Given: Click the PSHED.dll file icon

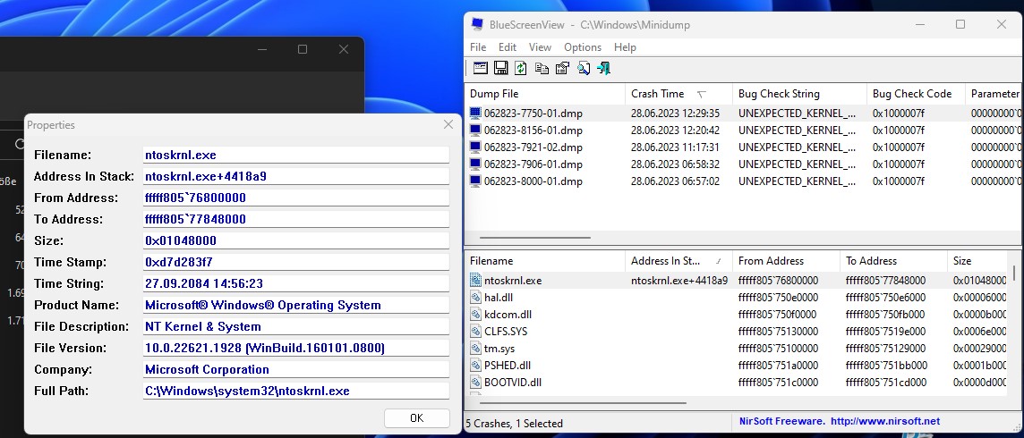Looking at the screenshot, I should (475, 365).
